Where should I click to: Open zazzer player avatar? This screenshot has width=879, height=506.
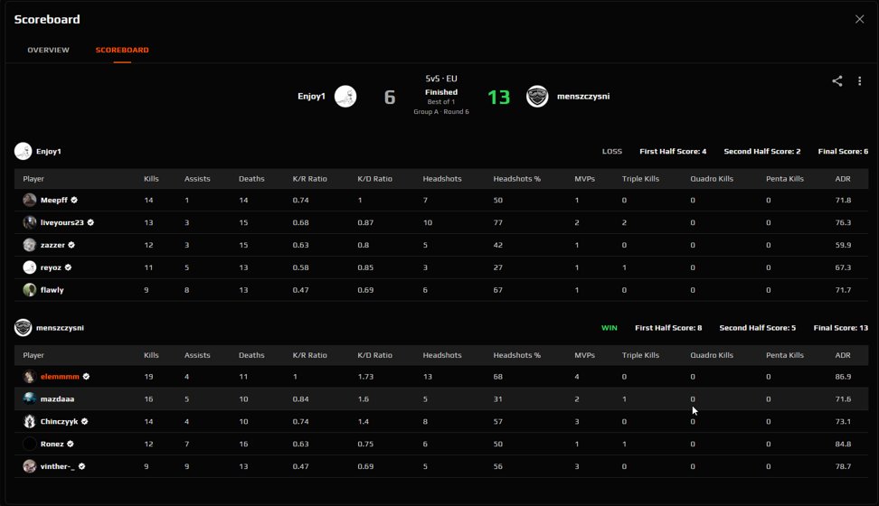point(30,245)
